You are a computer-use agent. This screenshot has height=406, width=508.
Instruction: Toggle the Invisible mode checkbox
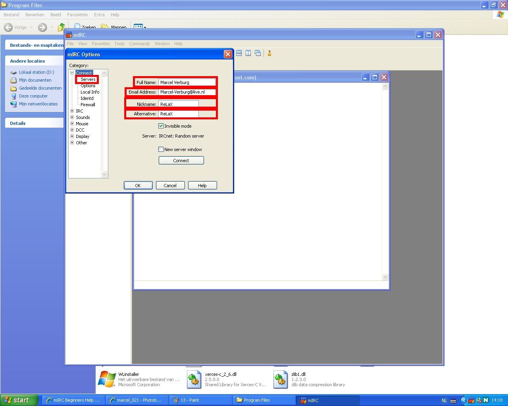161,126
